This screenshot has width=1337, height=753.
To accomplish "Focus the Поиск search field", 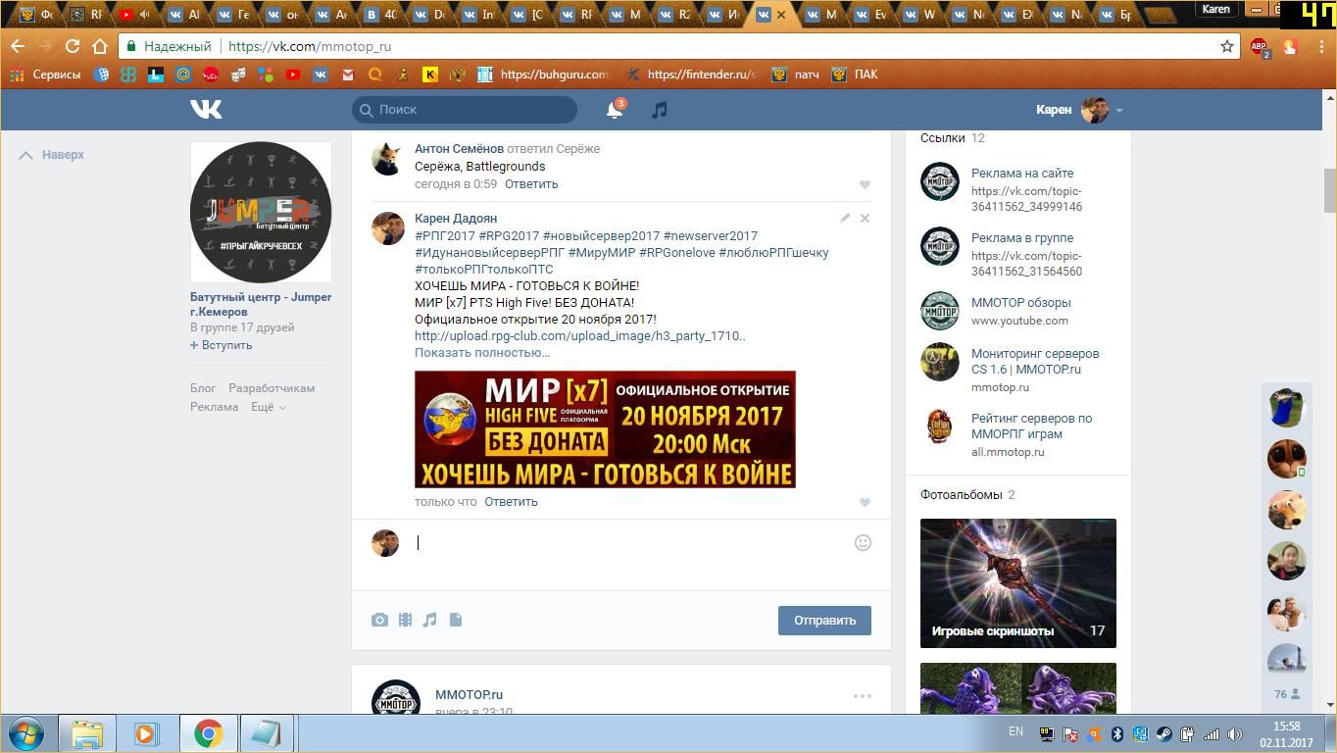I will pos(465,110).
